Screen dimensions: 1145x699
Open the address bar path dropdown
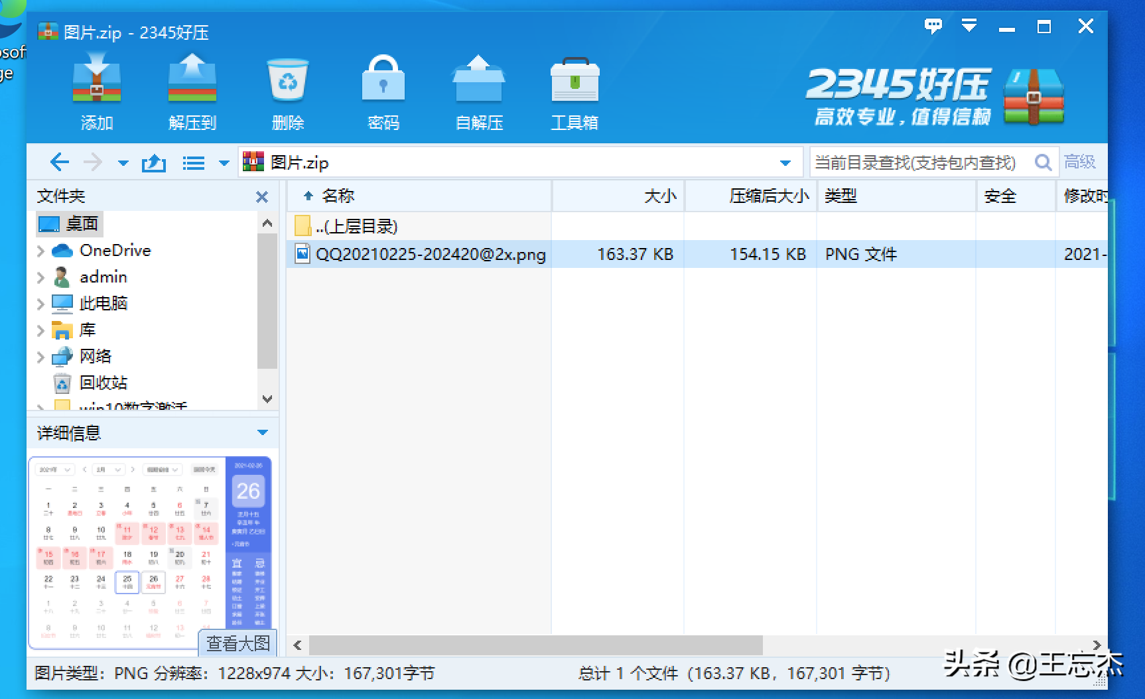click(785, 163)
